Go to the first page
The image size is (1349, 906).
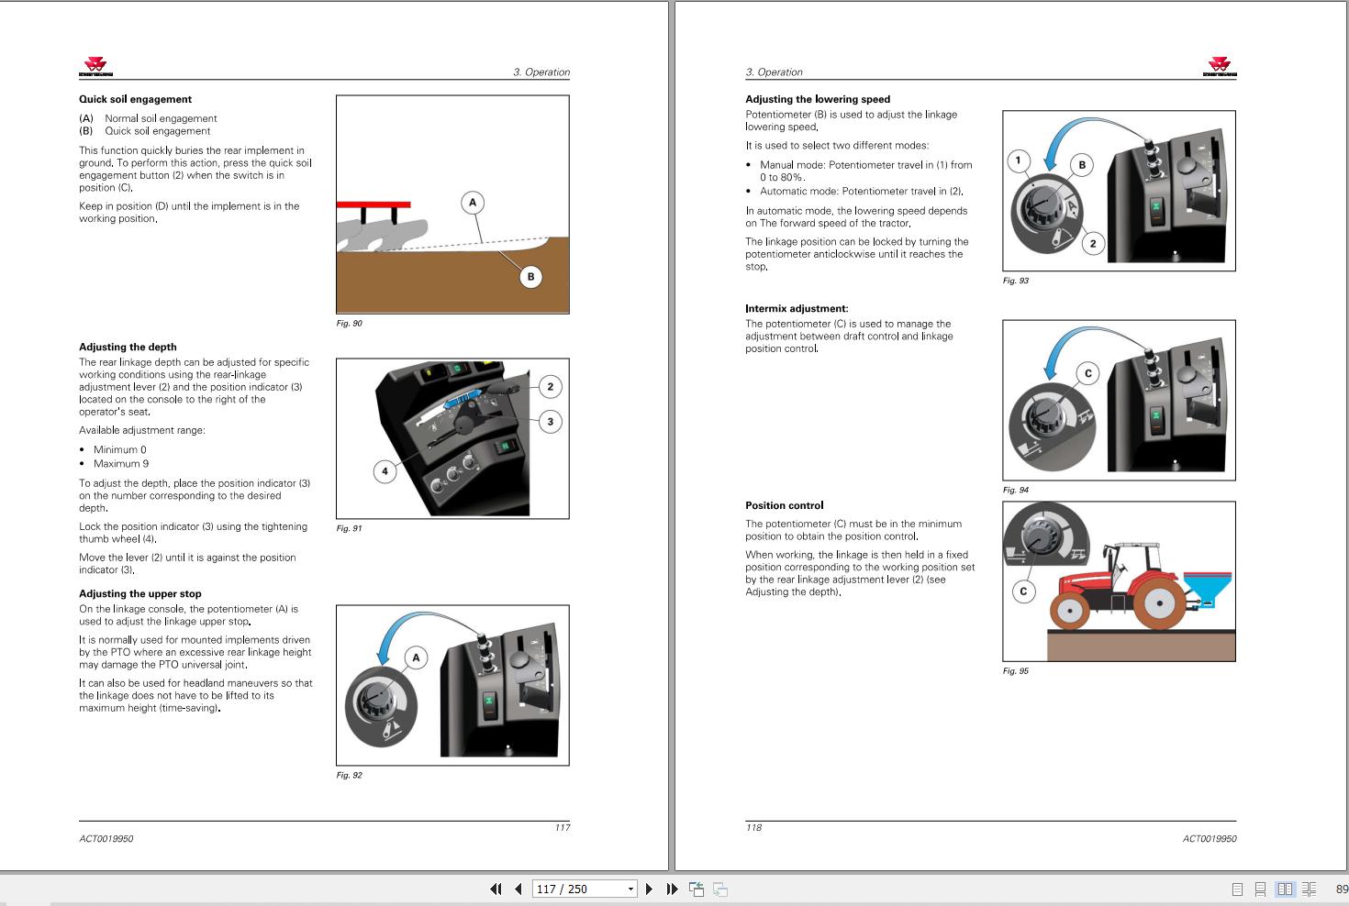[x=496, y=889]
